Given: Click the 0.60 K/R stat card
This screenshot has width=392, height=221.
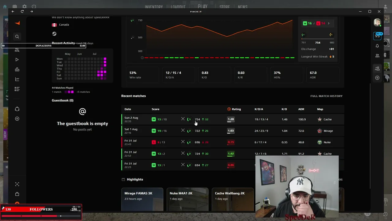Looking at the screenshot, I should point(251,75).
